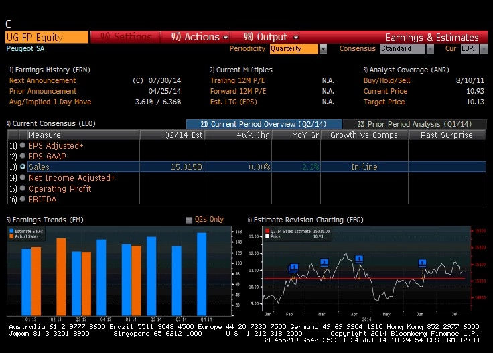
Task: Enable the Q2s Only checkbox
Action: click(x=189, y=220)
